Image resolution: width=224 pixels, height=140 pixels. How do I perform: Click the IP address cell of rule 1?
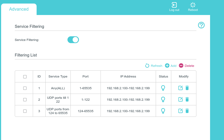[128, 88]
